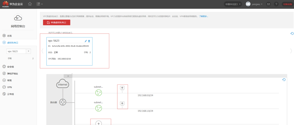Open the yangwu user account dropdown

254,4
